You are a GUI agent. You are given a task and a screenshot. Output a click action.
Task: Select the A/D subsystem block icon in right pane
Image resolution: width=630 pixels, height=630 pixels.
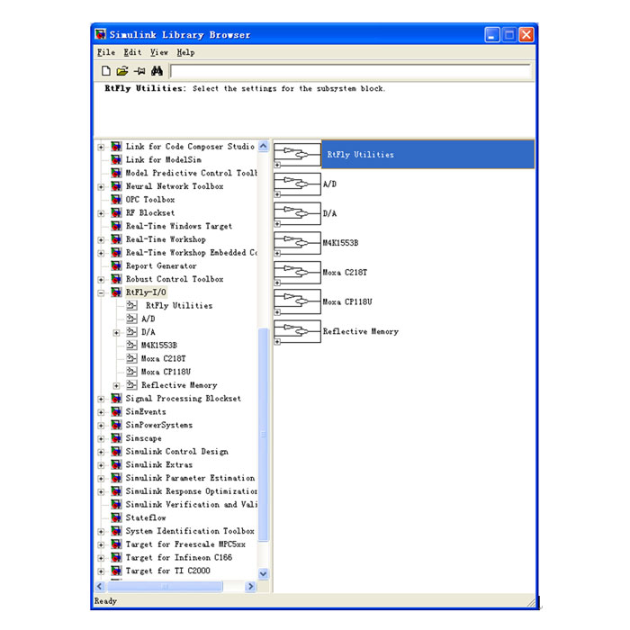click(297, 184)
